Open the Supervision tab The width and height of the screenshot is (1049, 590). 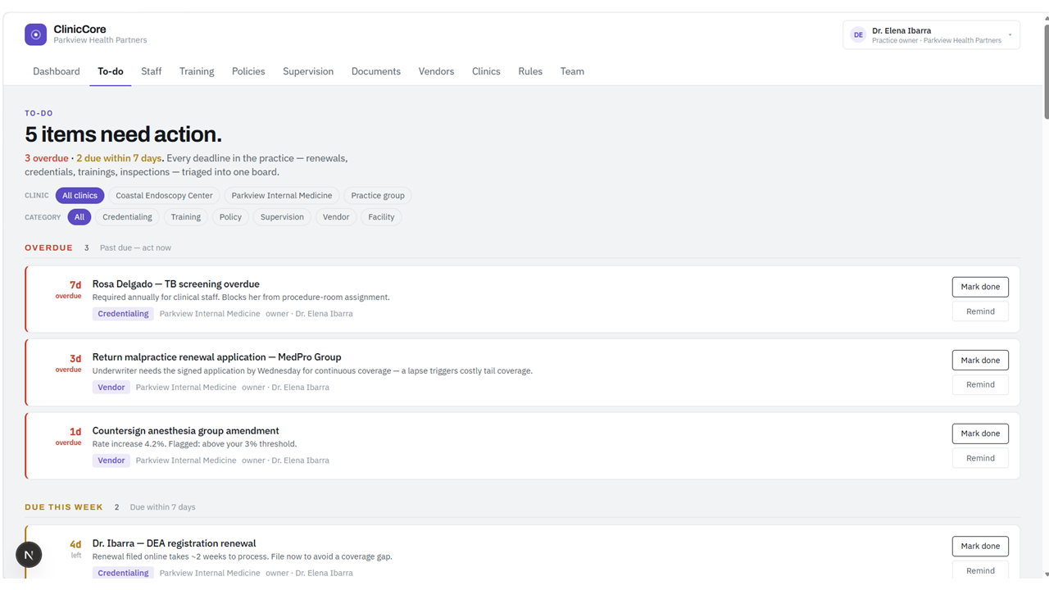click(308, 71)
